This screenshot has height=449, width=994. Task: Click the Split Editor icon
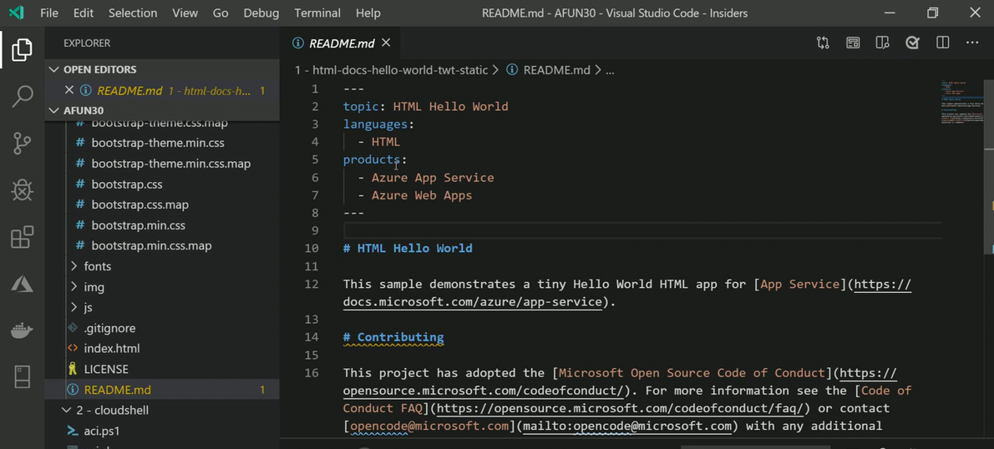click(x=942, y=43)
